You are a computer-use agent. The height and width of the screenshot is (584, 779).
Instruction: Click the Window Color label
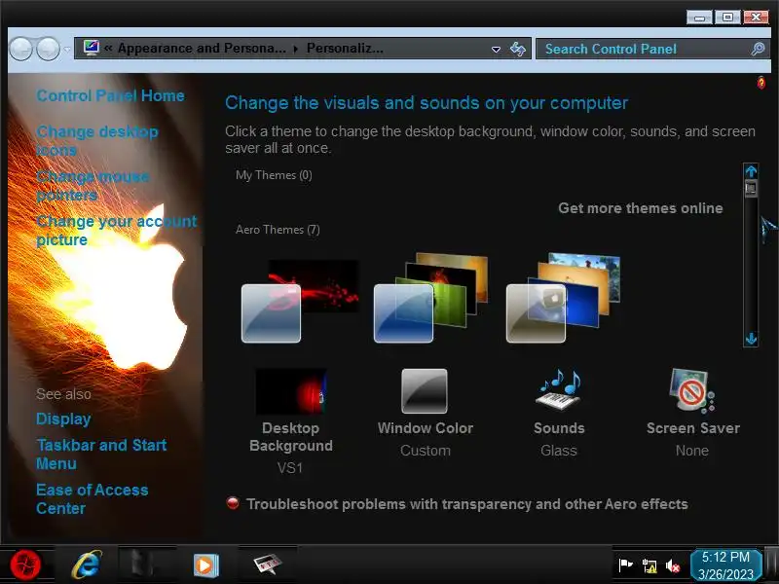pyautogui.click(x=426, y=428)
